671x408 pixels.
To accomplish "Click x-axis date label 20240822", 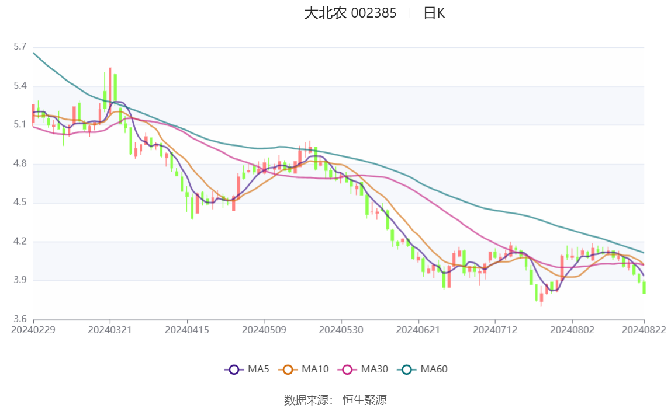I will pyautogui.click(x=644, y=330).
